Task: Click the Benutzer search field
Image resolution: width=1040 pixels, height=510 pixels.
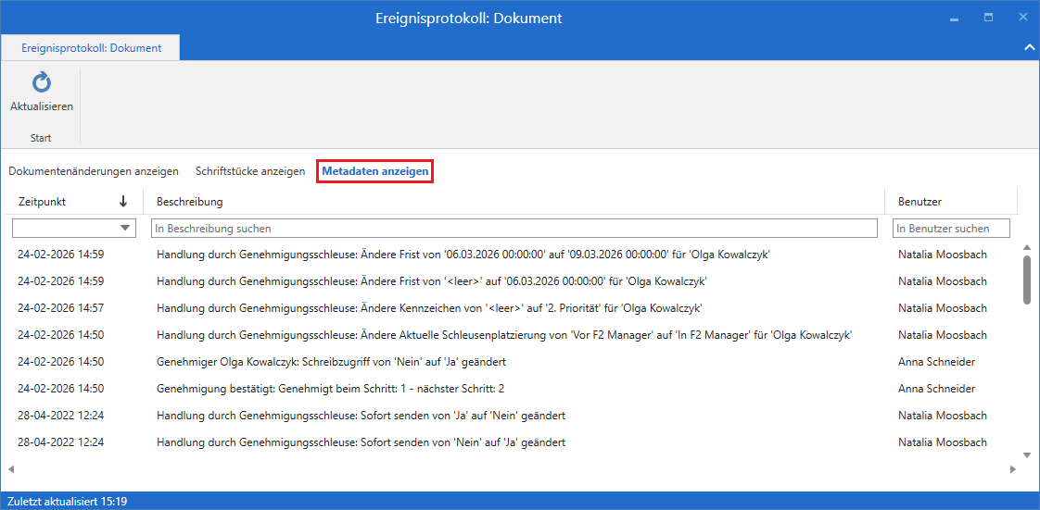Action: point(950,228)
